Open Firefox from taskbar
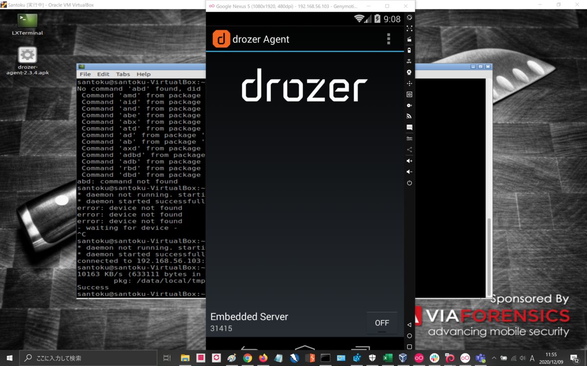Image resolution: width=587 pixels, height=366 pixels. tap(263, 358)
